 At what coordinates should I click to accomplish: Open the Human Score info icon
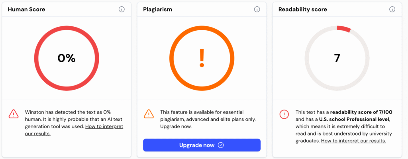[x=122, y=10]
